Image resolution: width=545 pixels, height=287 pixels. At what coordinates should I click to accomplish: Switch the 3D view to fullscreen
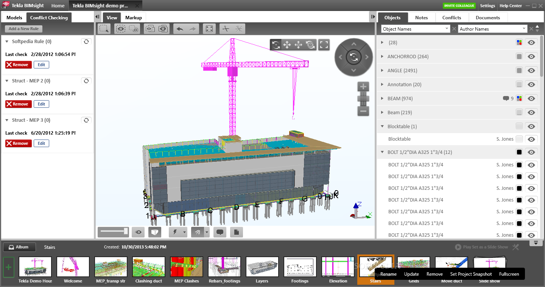(324, 45)
